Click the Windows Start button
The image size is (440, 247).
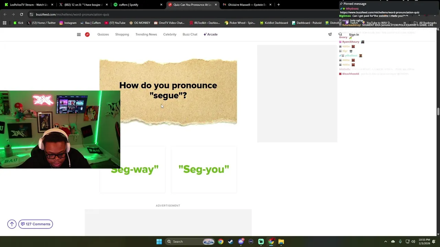tap(159, 242)
